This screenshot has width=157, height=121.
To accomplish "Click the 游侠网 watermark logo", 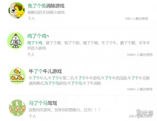I will pos(145,113).
